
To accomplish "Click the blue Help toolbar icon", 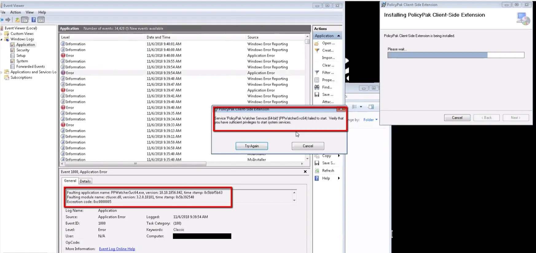I will (x=33, y=20).
